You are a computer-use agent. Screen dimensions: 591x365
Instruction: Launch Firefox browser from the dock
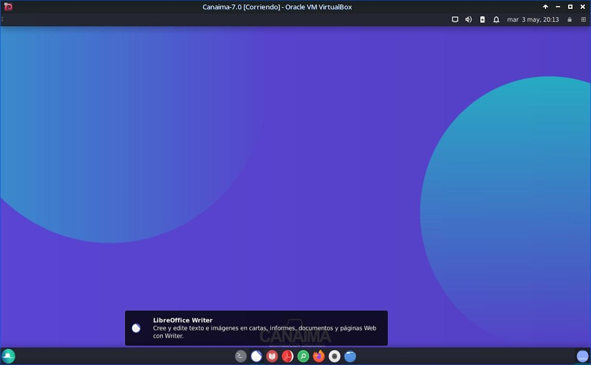click(319, 356)
